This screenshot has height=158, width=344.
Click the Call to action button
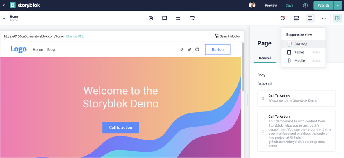point(121,127)
